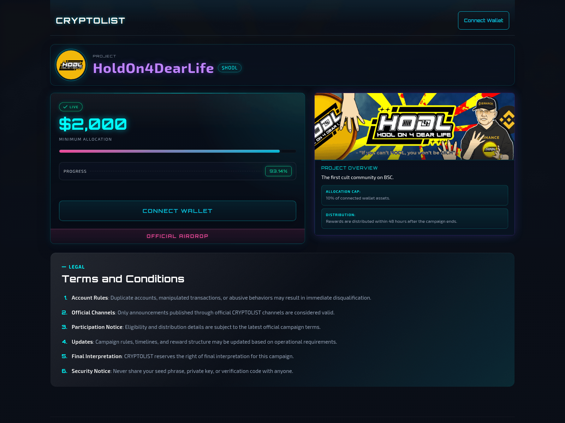Click the 93.14% progress value

[278, 171]
